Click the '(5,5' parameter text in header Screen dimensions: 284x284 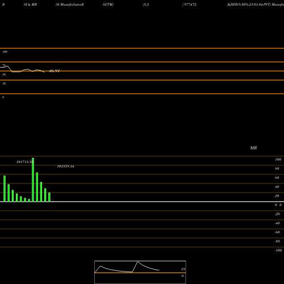(146, 5)
